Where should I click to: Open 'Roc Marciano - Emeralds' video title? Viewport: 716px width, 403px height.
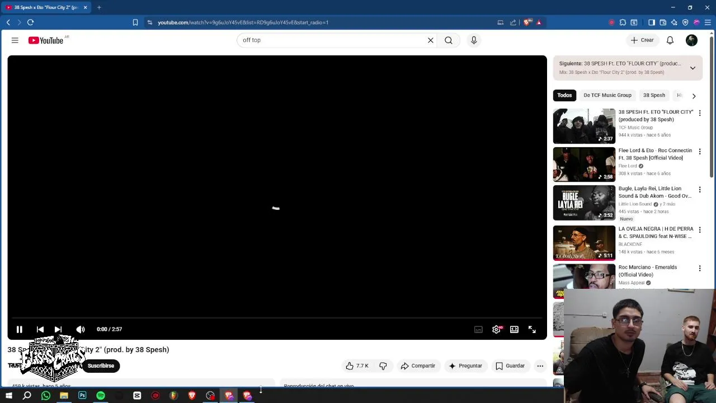coord(648,271)
